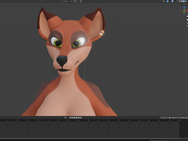Jump to the next keyframe
This screenshot has height=141, width=188.
click(x=79, y=117)
